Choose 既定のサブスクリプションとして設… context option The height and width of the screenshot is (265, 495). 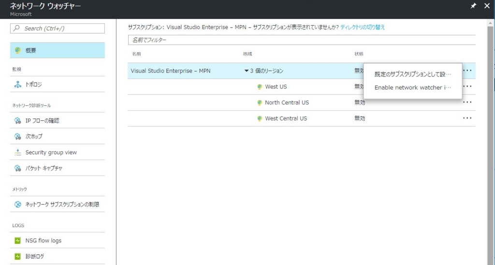tap(413, 74)
